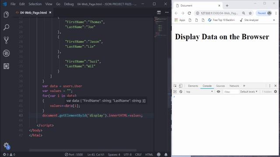The image size is (280, 157).
Task: Show more bookmarks chevron
Action: click(274, 20)
